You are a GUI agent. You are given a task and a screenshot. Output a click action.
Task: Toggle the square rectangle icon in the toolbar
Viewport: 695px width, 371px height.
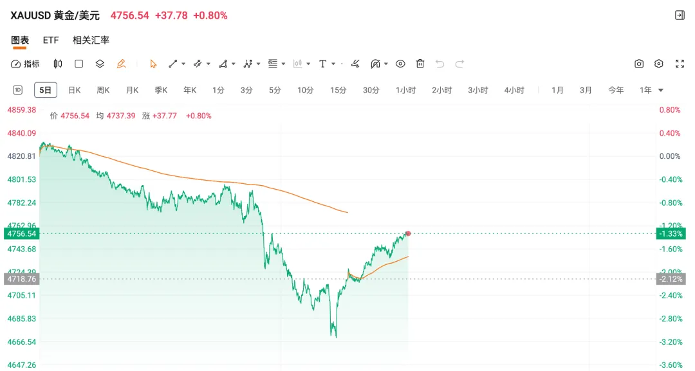click(79, 64)
